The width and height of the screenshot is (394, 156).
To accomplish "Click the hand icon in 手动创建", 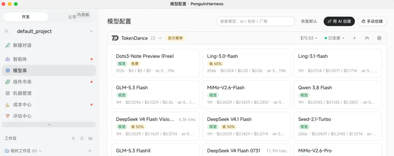I will (x=363, y=21).
